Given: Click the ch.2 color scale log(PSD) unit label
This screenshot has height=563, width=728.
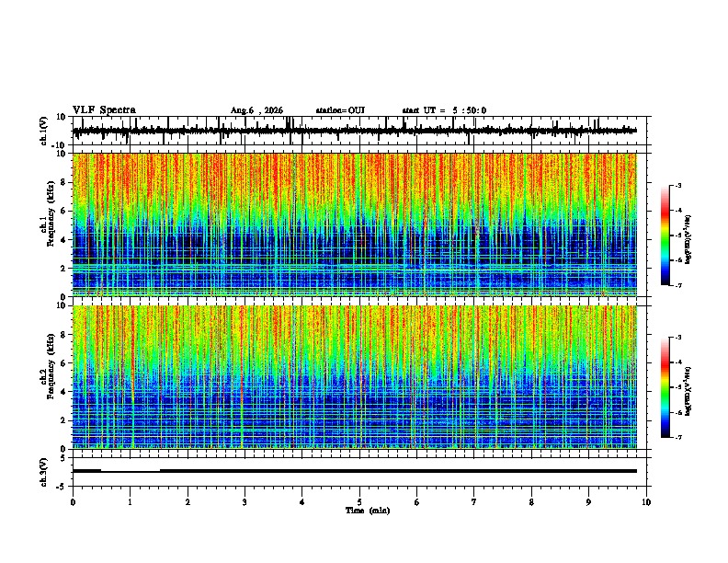Looking at the screenshot, I should pyautogui.click(x=688, y=391).
